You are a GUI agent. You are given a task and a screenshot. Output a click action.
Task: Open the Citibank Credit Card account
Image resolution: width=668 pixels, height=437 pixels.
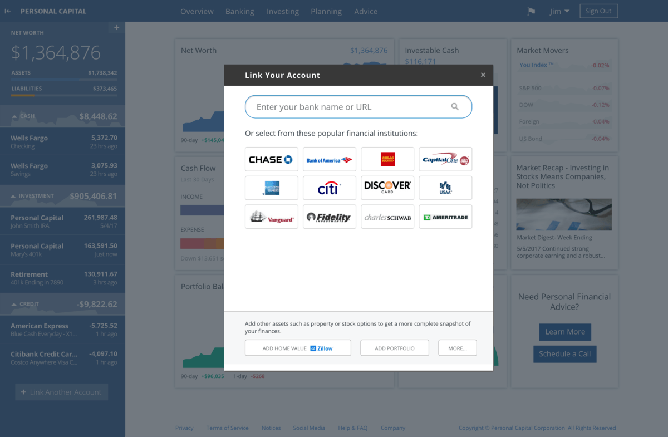click(x=62, y=357)
